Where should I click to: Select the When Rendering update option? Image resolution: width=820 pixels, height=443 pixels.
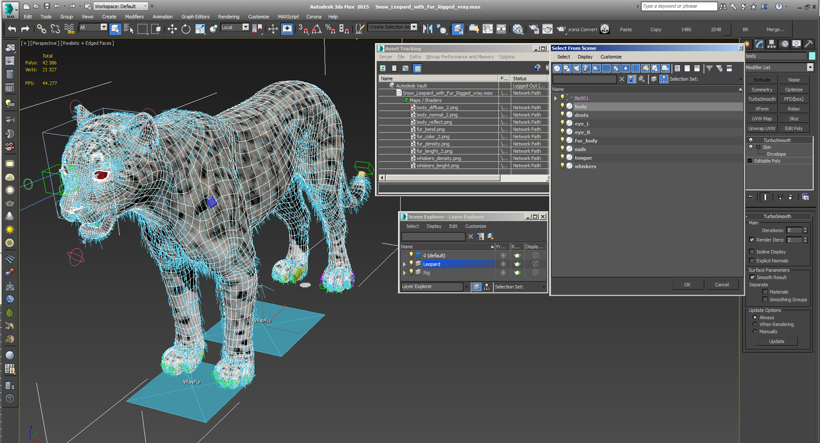click(755, 324)
